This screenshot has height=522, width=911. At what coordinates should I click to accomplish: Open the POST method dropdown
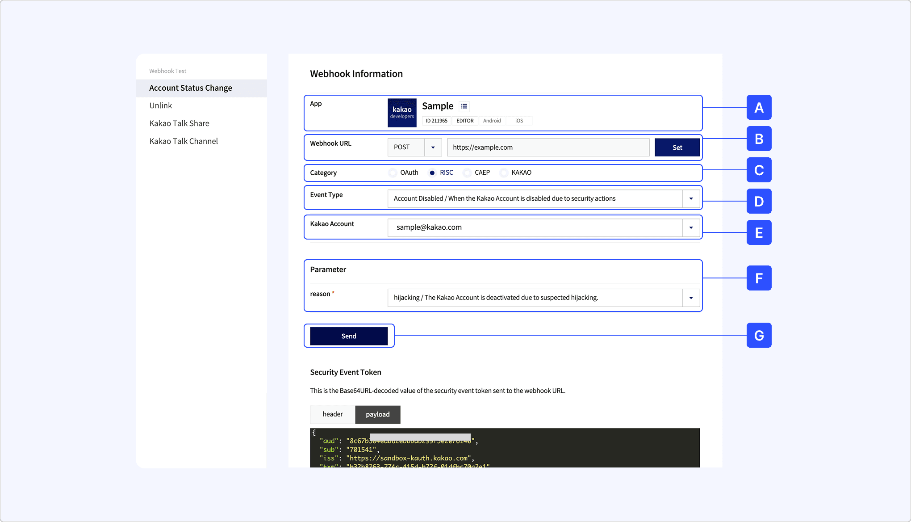[x=433, y=147]
